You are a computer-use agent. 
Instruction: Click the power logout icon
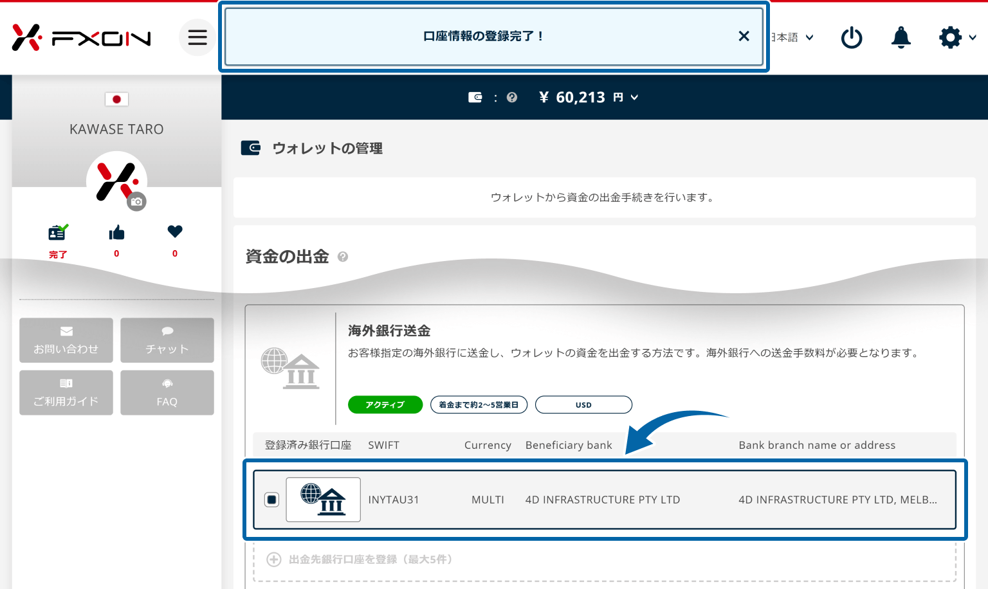852,37
